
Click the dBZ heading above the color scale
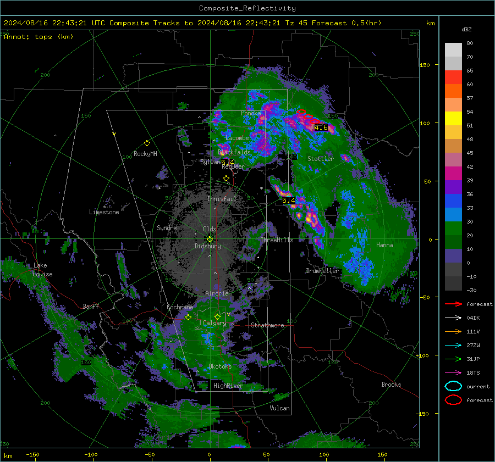(x=466, y=29)
